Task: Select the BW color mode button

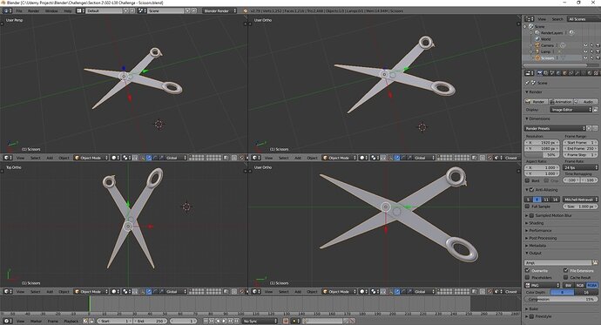Action: click(x=569, y=285)
